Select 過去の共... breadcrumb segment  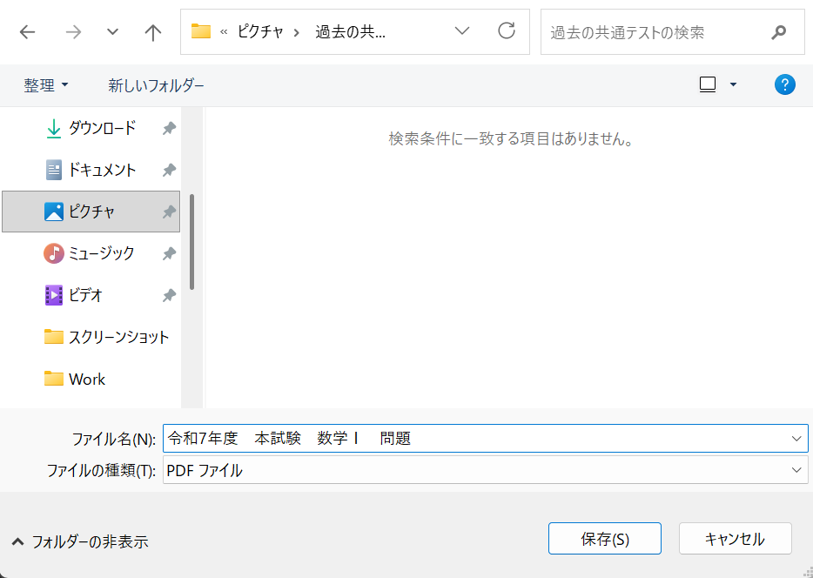coord(350,32)
